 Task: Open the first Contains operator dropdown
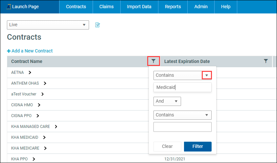point(206,75)
